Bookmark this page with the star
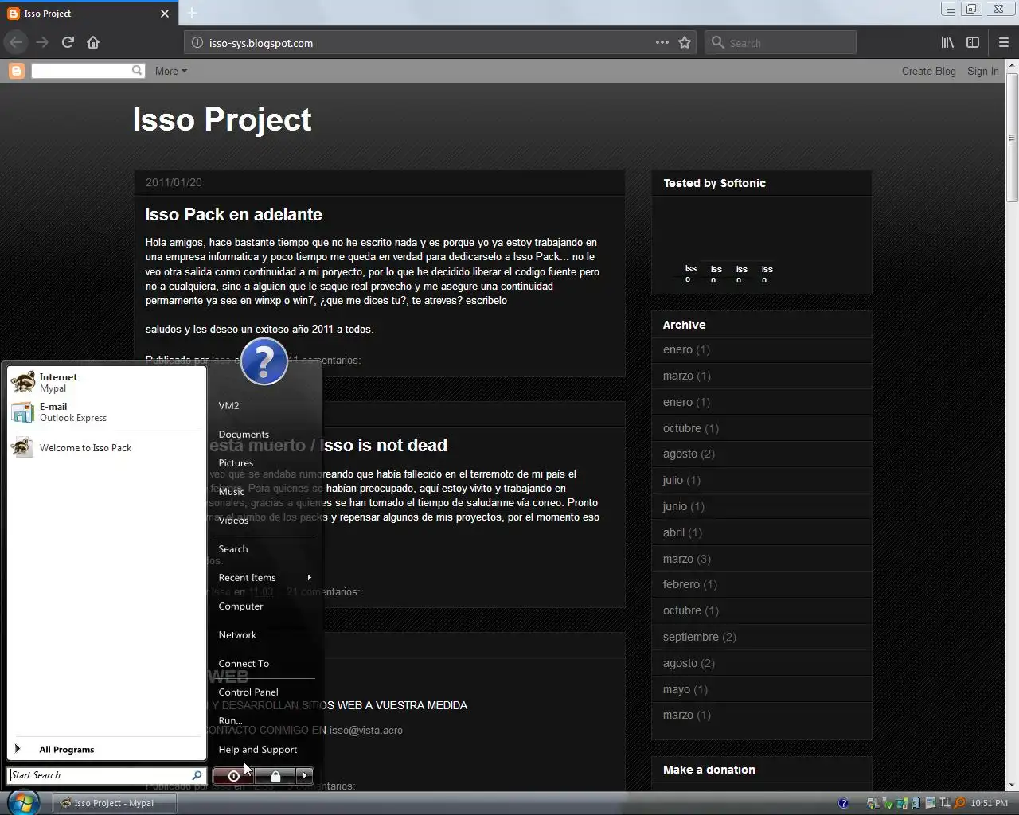Viewport: 1019px width, 815px height. [685, 42]
